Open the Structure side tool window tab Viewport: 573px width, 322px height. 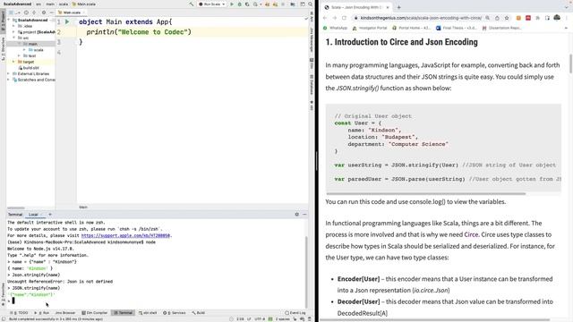tap(3, 48)
